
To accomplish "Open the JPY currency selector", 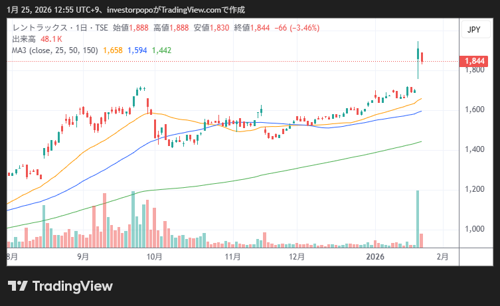I will (473, 30).
